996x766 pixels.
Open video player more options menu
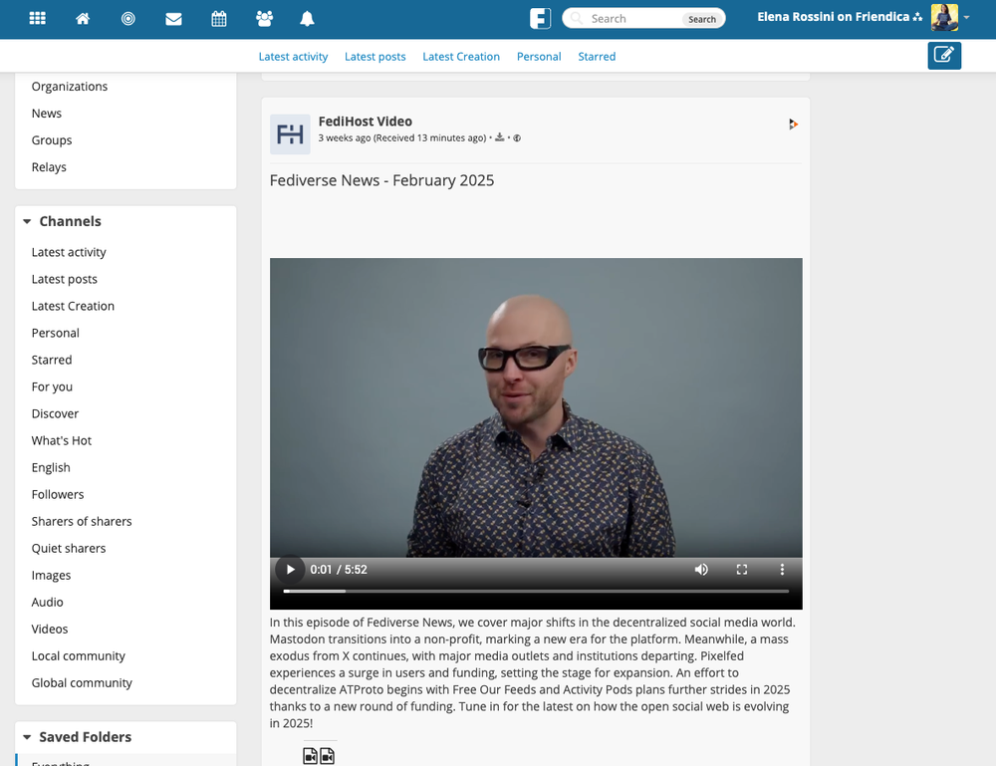point(782,570)
